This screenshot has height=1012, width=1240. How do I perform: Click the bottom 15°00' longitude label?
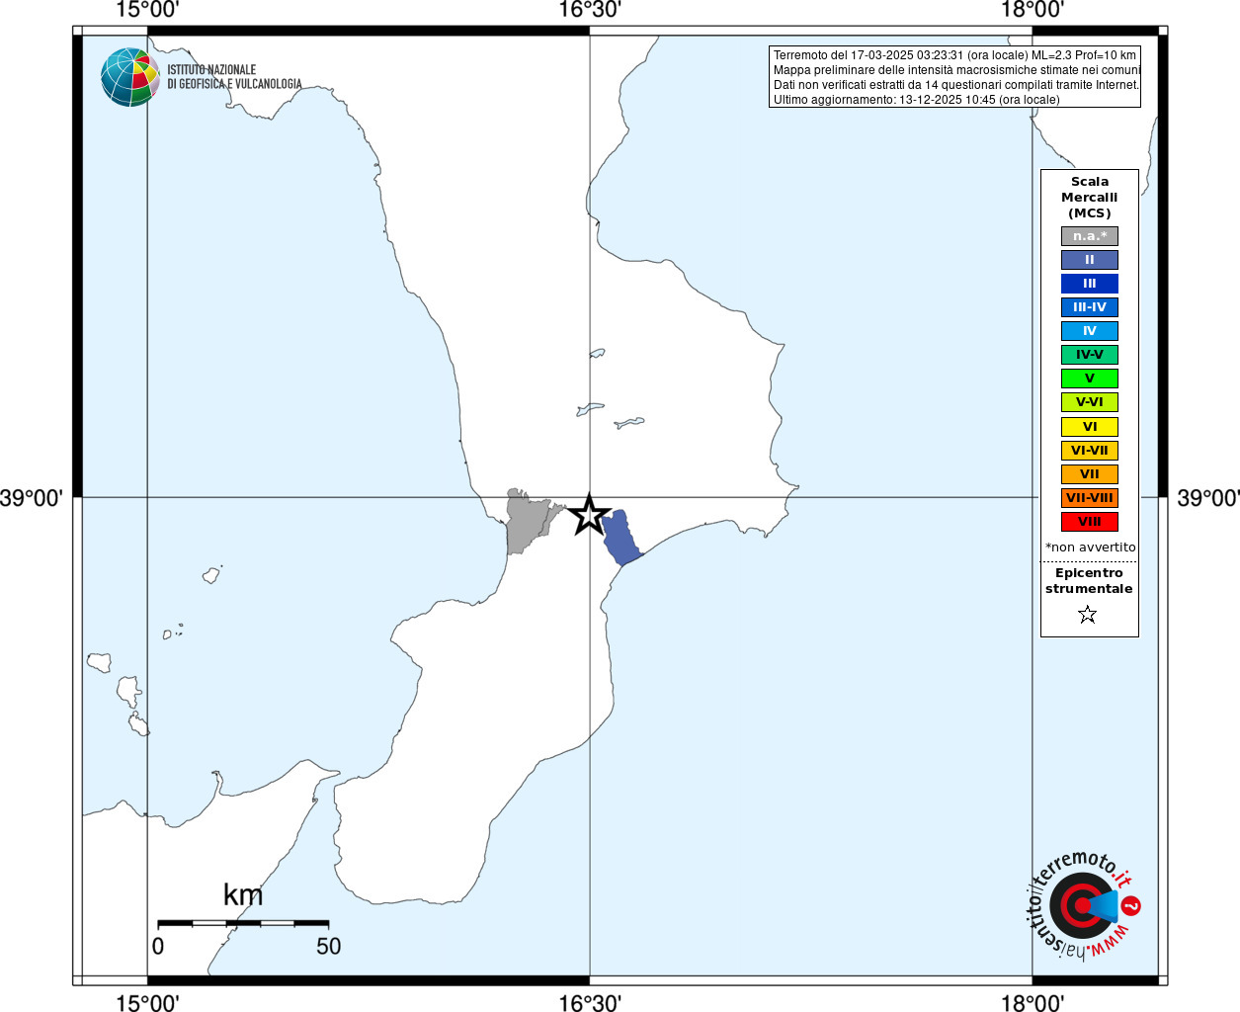pyautogui.click(x=147, y=1002)
